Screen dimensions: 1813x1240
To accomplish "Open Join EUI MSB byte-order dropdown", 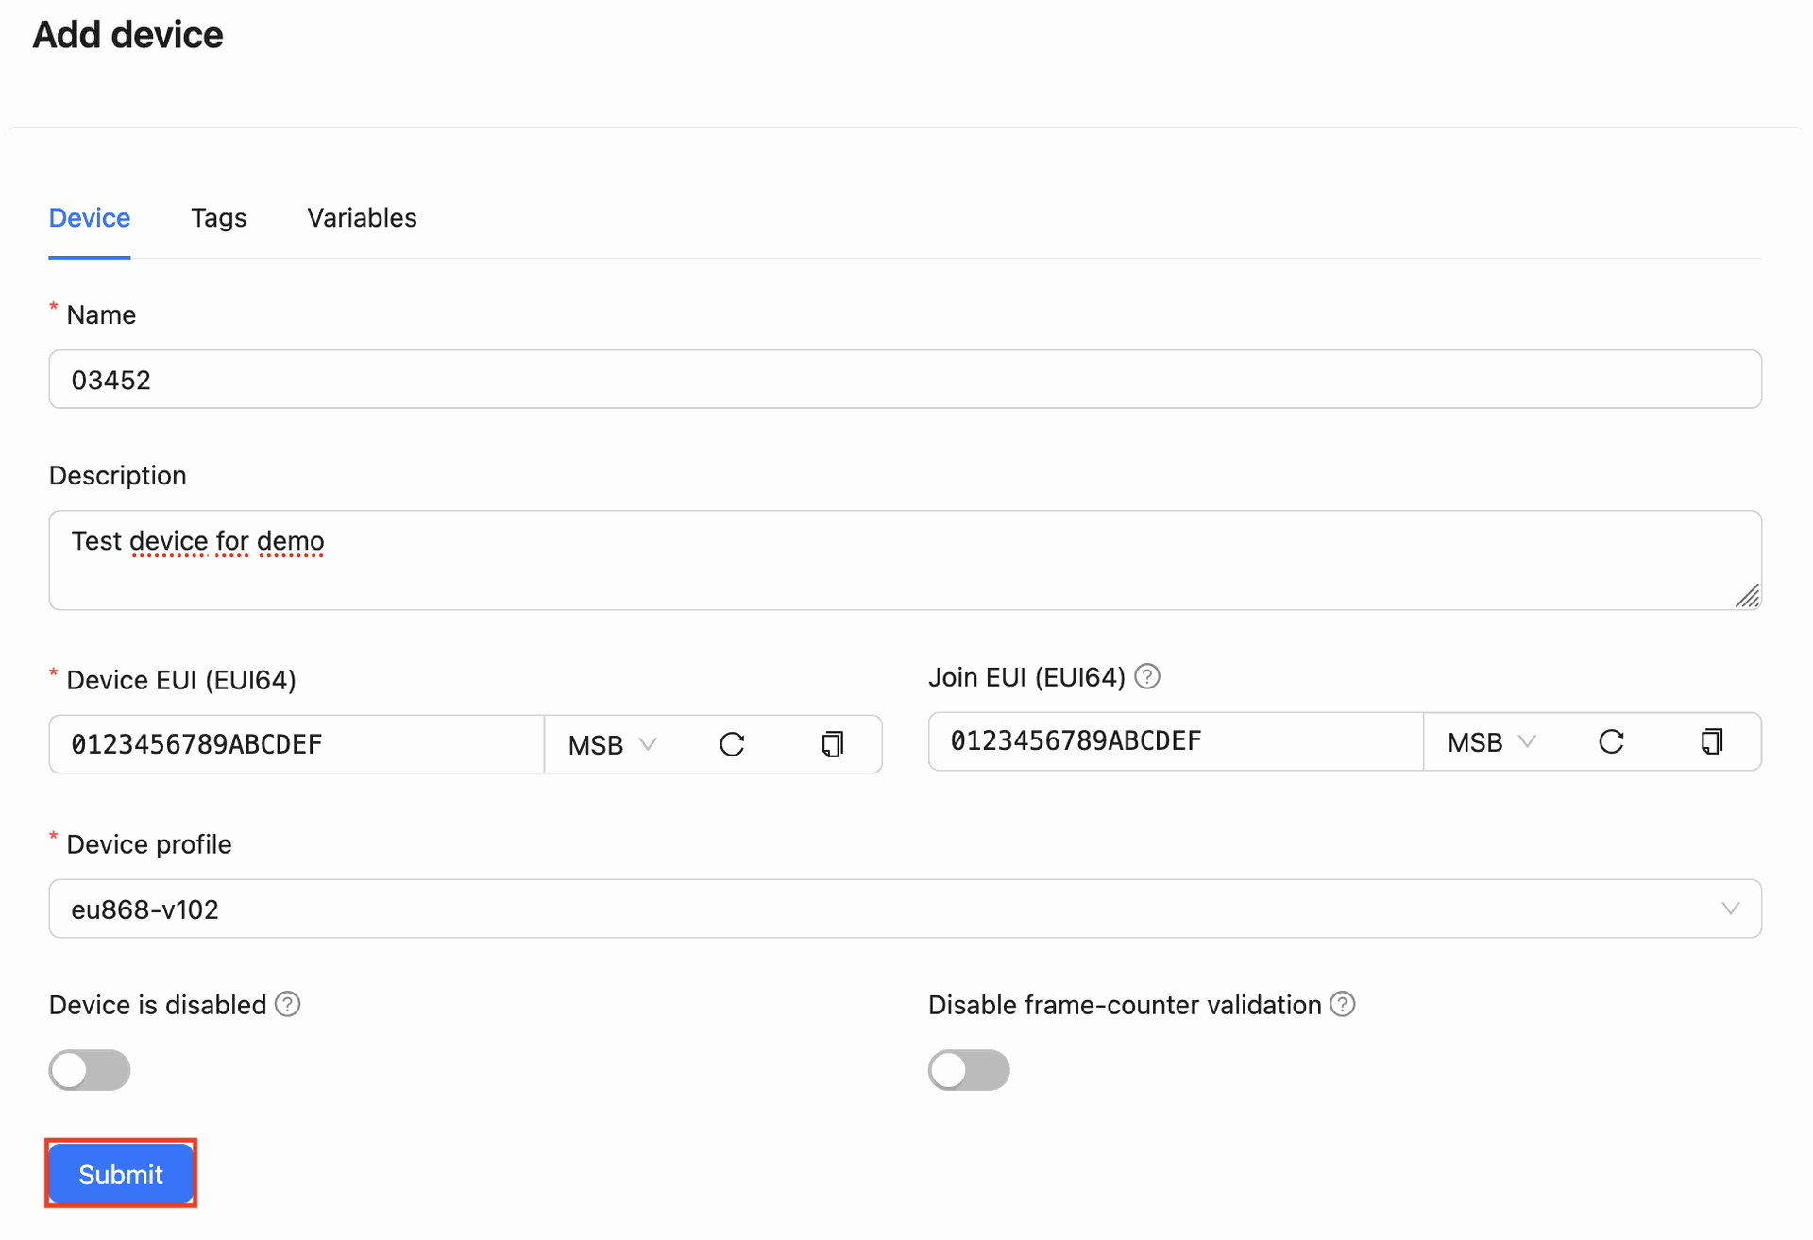I will click(x=1491, y=742).
